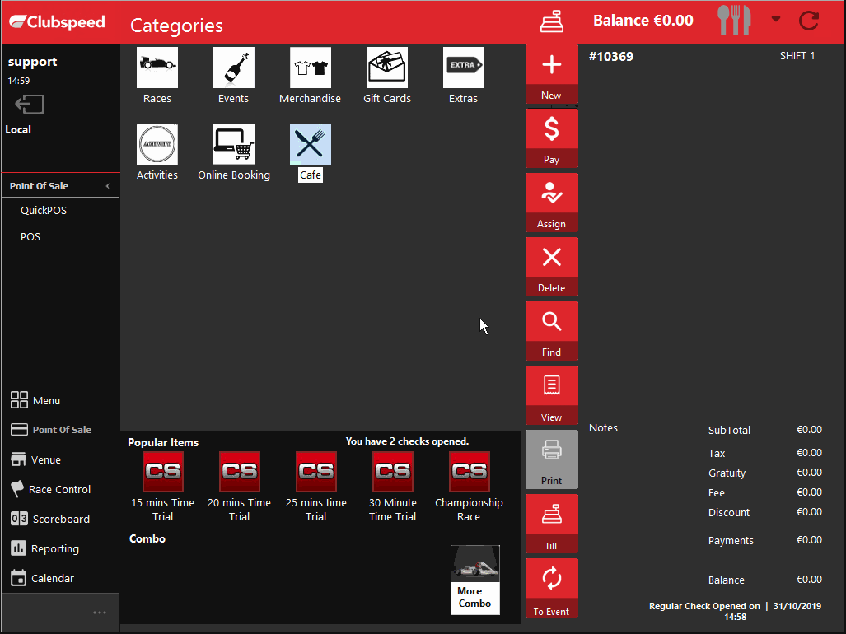Open Race Control

[x=51, y=489]
